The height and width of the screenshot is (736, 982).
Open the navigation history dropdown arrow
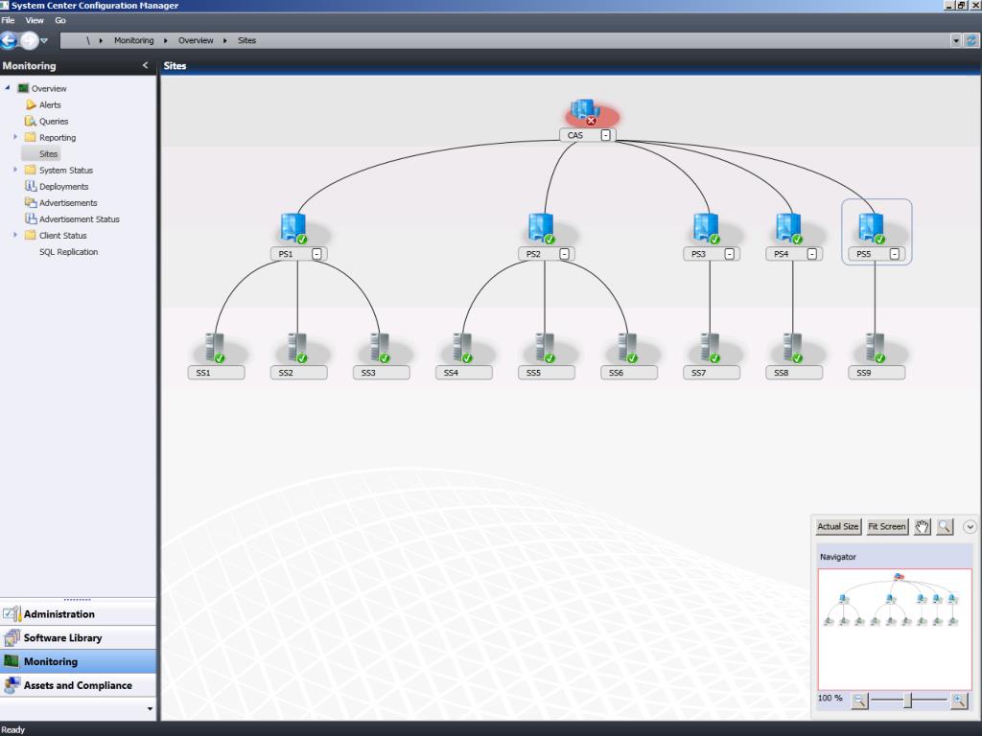[44, 40]
